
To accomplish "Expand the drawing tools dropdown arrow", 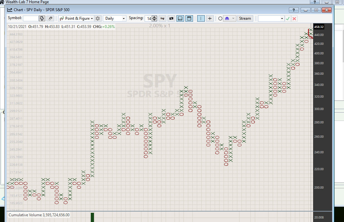I will click(x=233, y=18).
